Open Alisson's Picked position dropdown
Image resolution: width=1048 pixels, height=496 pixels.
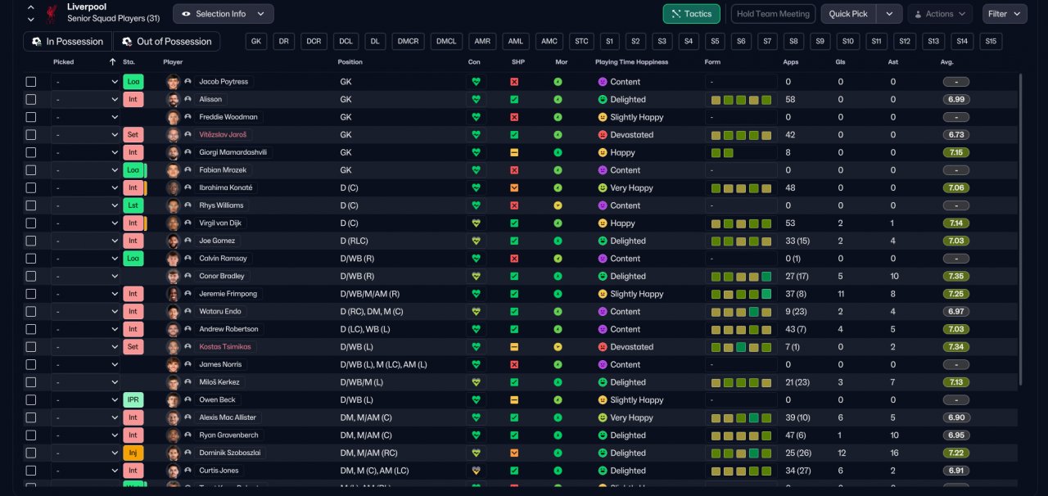(86, 99)
